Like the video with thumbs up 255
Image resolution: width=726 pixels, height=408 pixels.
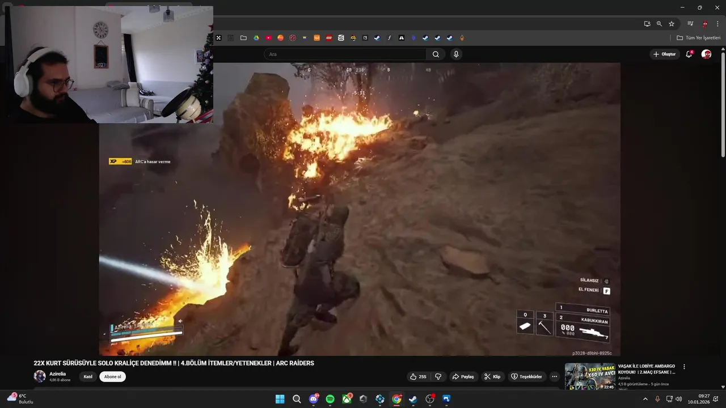tap(418, 377)
